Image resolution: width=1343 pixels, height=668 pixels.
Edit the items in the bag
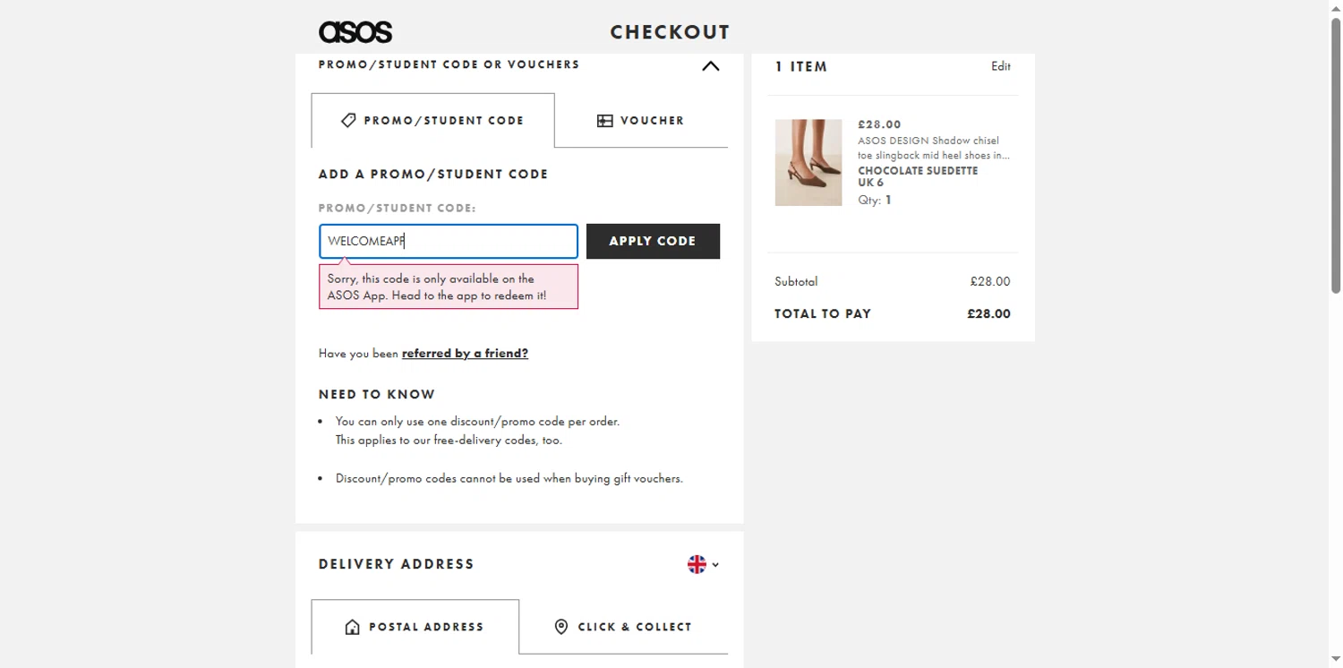pos(1001,66)
